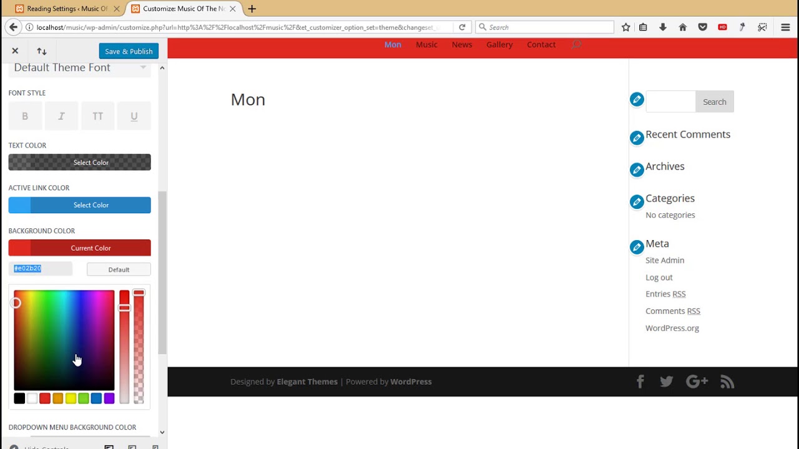
Task: Toggle Italic font style
Action: (61, 116)
